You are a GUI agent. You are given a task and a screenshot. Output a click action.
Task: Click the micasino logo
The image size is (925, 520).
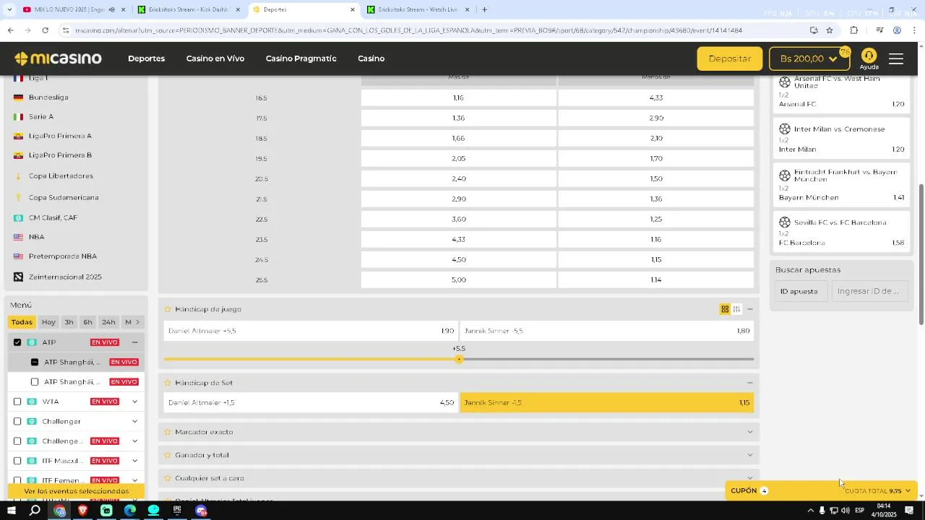click(58, 58)
